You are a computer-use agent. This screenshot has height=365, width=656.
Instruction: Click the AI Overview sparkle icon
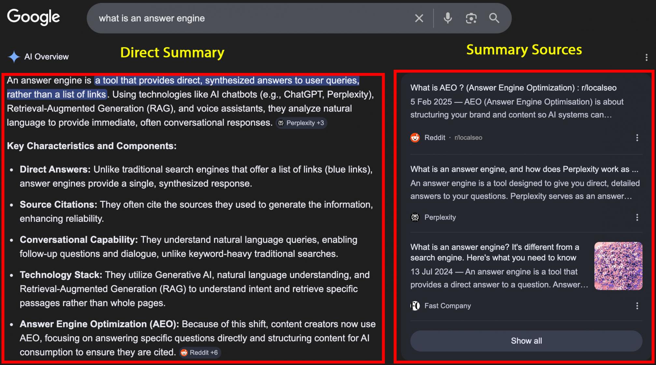14,57
